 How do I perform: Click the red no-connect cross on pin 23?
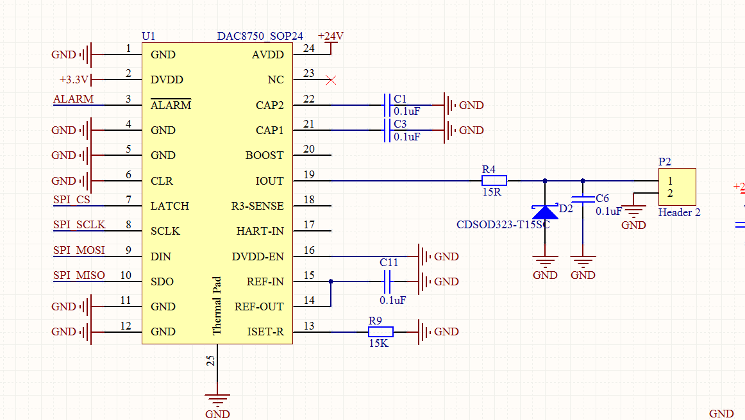pos(331,80)
